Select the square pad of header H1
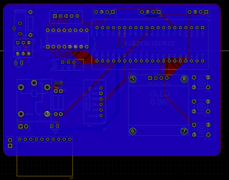The image size is (229, 180). 113,12
